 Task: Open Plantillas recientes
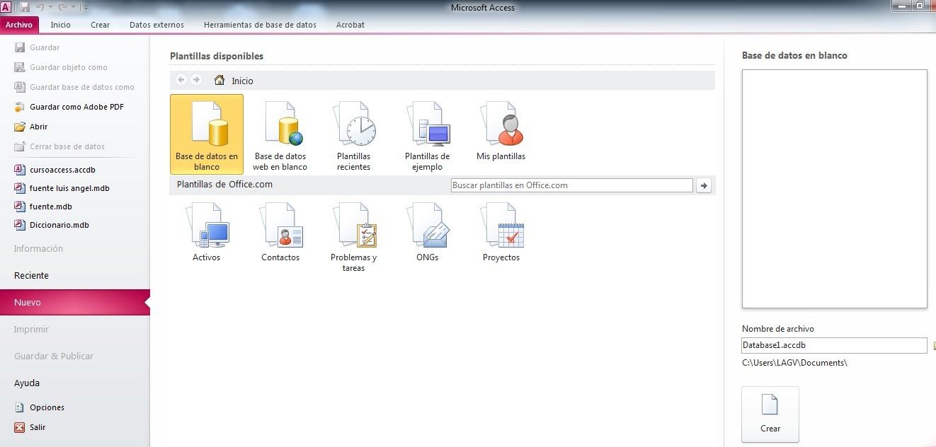tap(353, 134)
